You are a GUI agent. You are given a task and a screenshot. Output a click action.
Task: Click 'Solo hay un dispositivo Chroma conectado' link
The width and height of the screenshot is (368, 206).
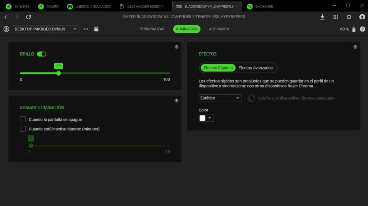296,98
